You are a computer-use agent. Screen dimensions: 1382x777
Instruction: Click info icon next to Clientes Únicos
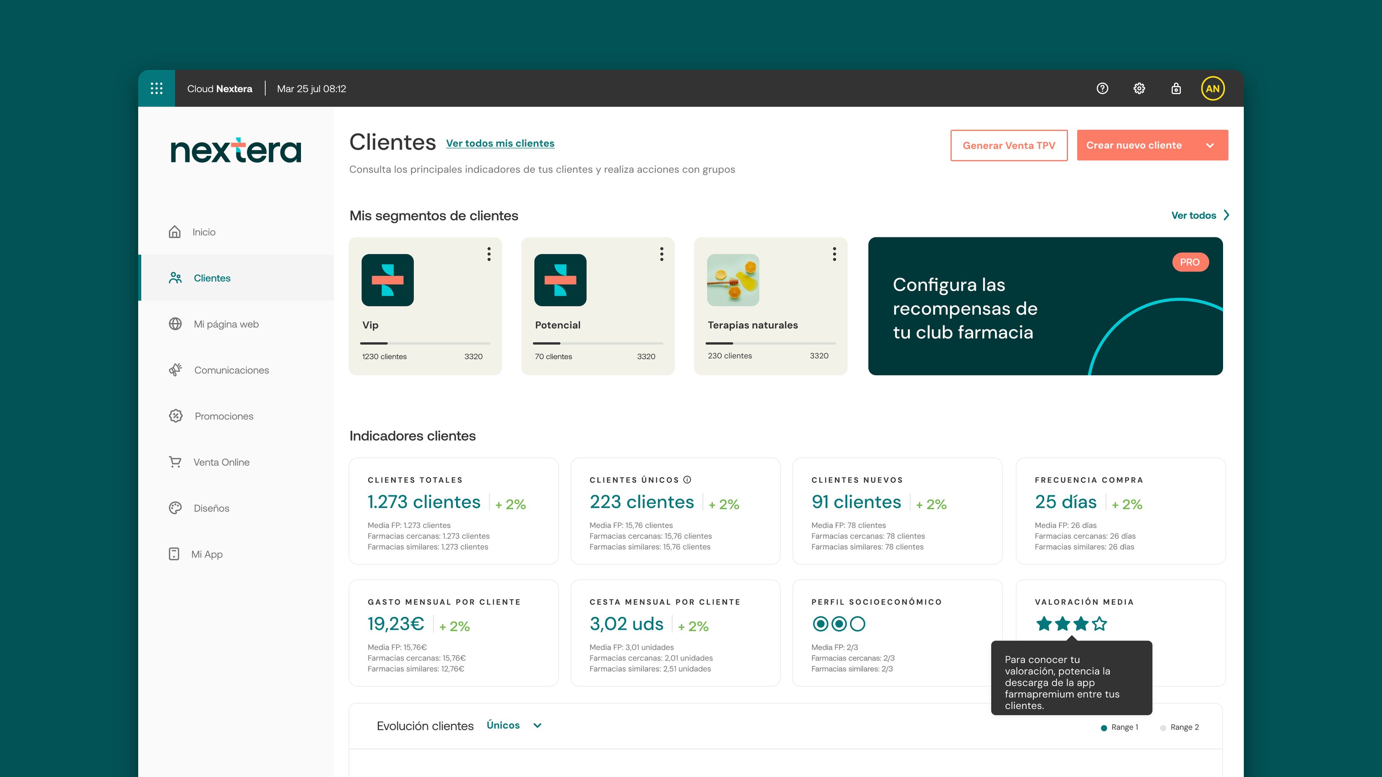(x=687, y=480)
